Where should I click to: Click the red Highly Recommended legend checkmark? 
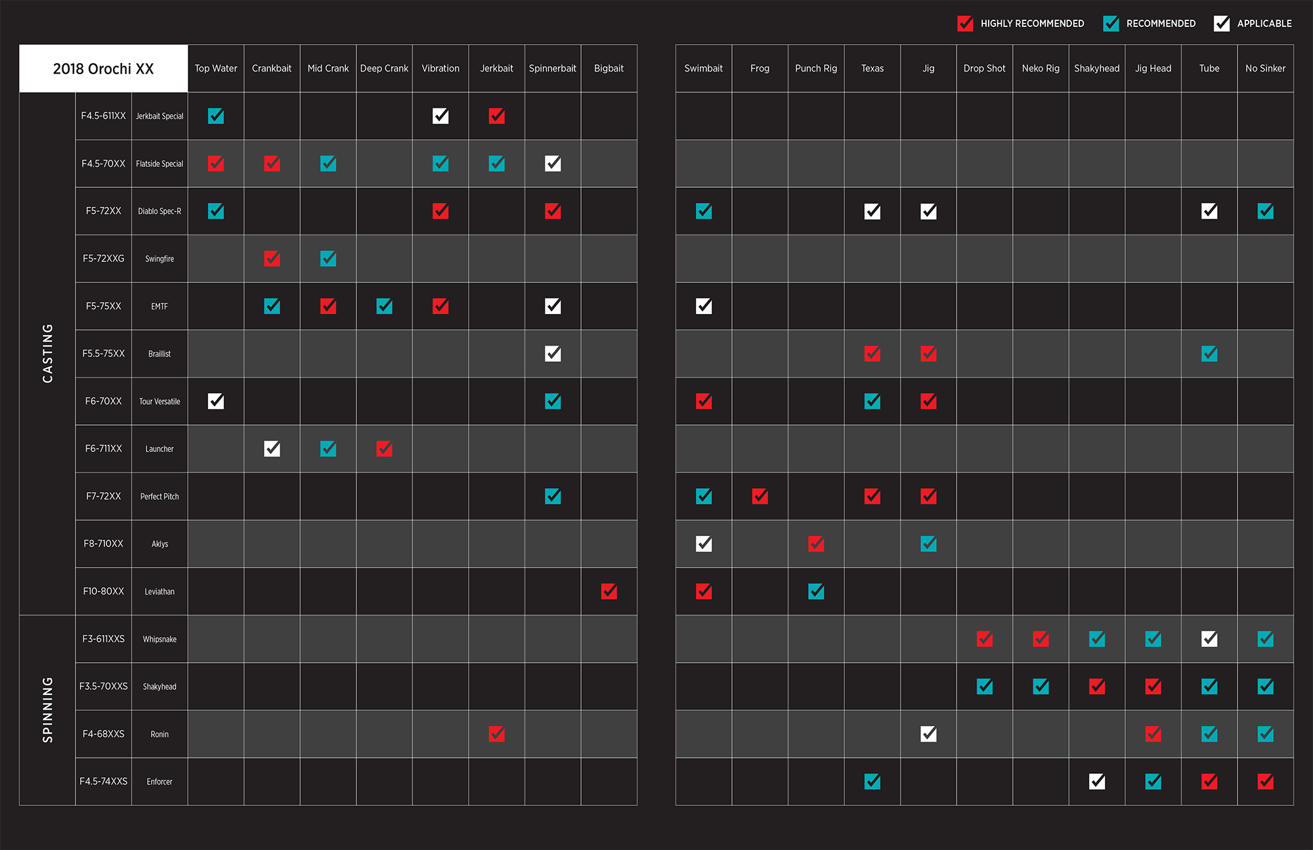[964, 24]
